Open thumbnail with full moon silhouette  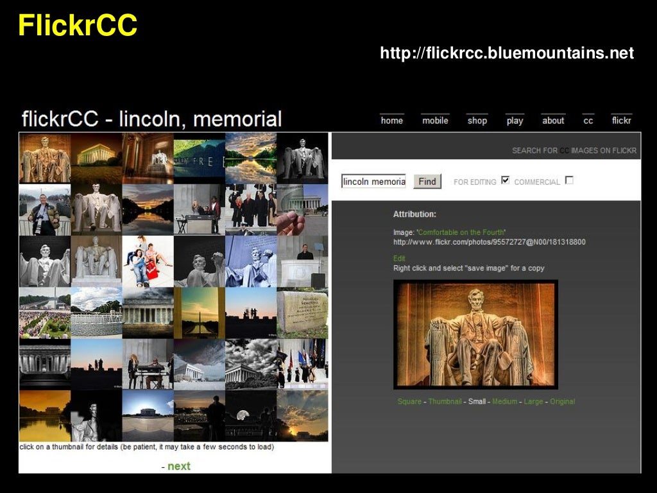click(x=251, y=416)
